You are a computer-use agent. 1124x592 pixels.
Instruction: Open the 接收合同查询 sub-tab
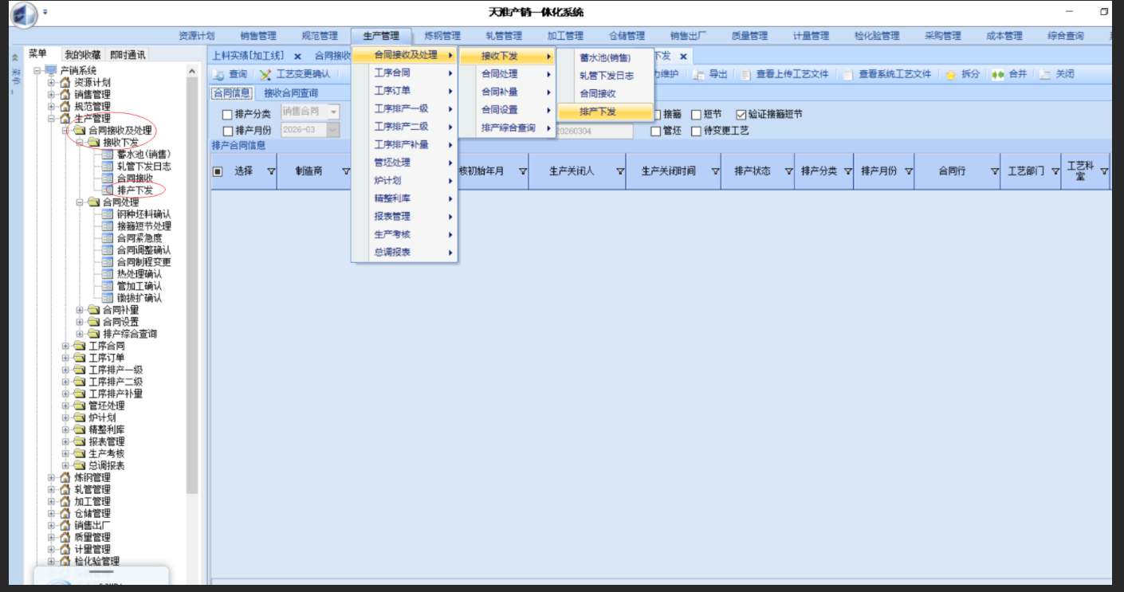pyautogui.click(x=291, y=93)
